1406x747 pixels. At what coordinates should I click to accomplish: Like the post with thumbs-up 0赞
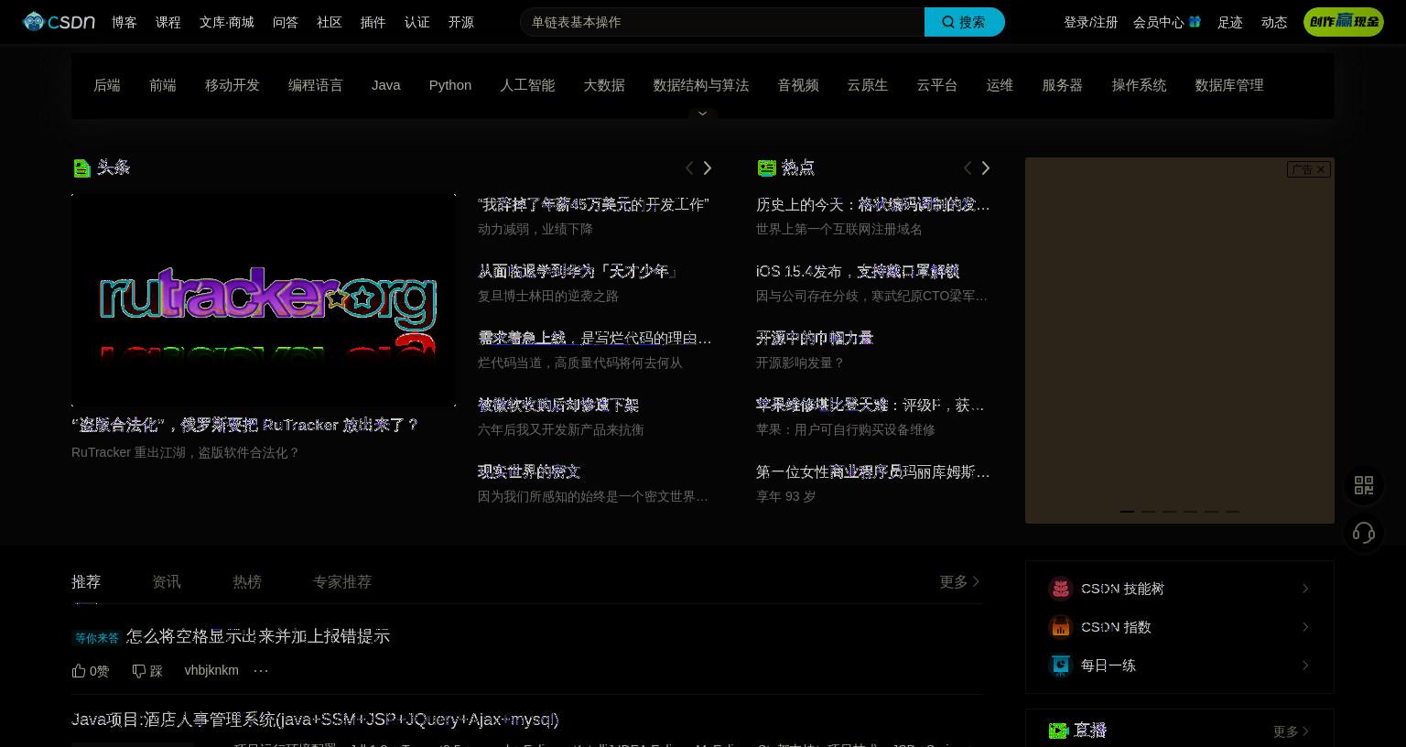coord(91,671)
